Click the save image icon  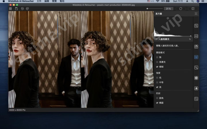pyautogui.click(x=16, y=9)
